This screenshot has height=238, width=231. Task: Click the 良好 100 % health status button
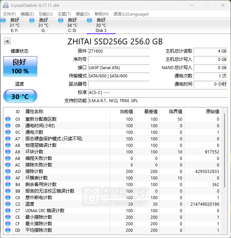pos(20,66)
